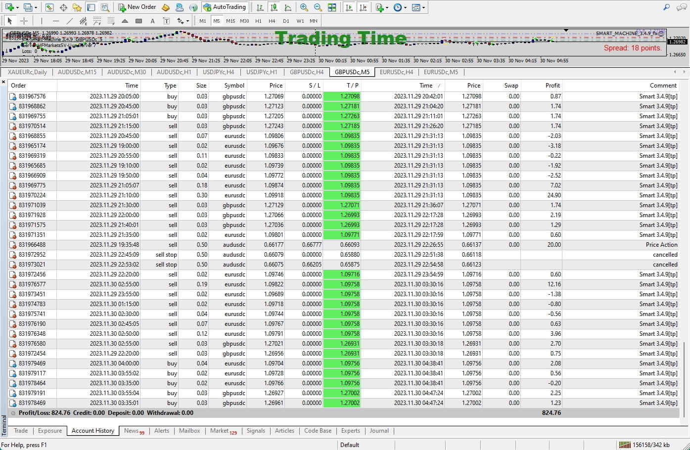The width and height of the screenshot is (690, 450).
Task: Click the Zoom In magnifier icon
Action: point(304,7)
